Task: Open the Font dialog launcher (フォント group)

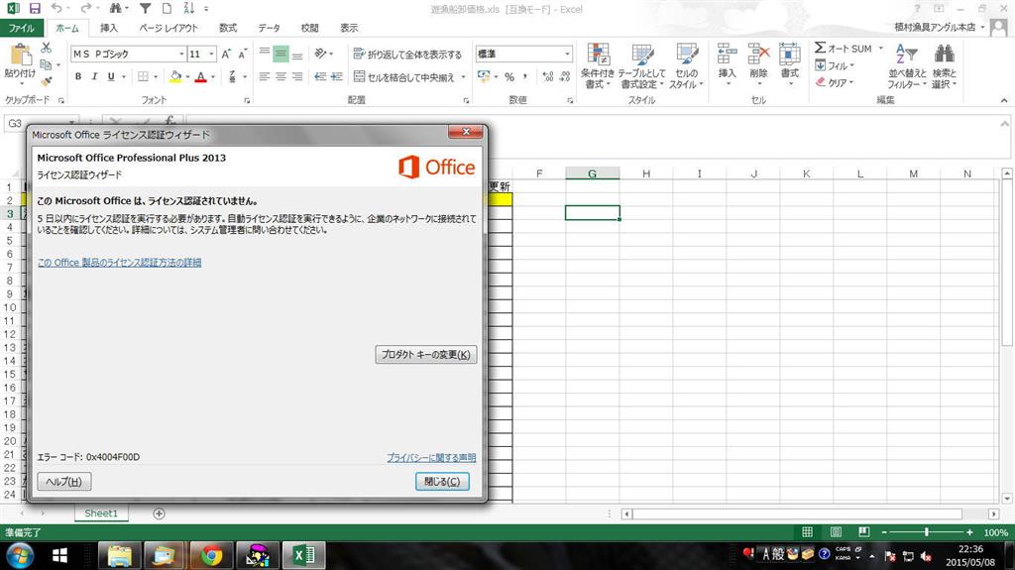Action: tap(247, 100)
